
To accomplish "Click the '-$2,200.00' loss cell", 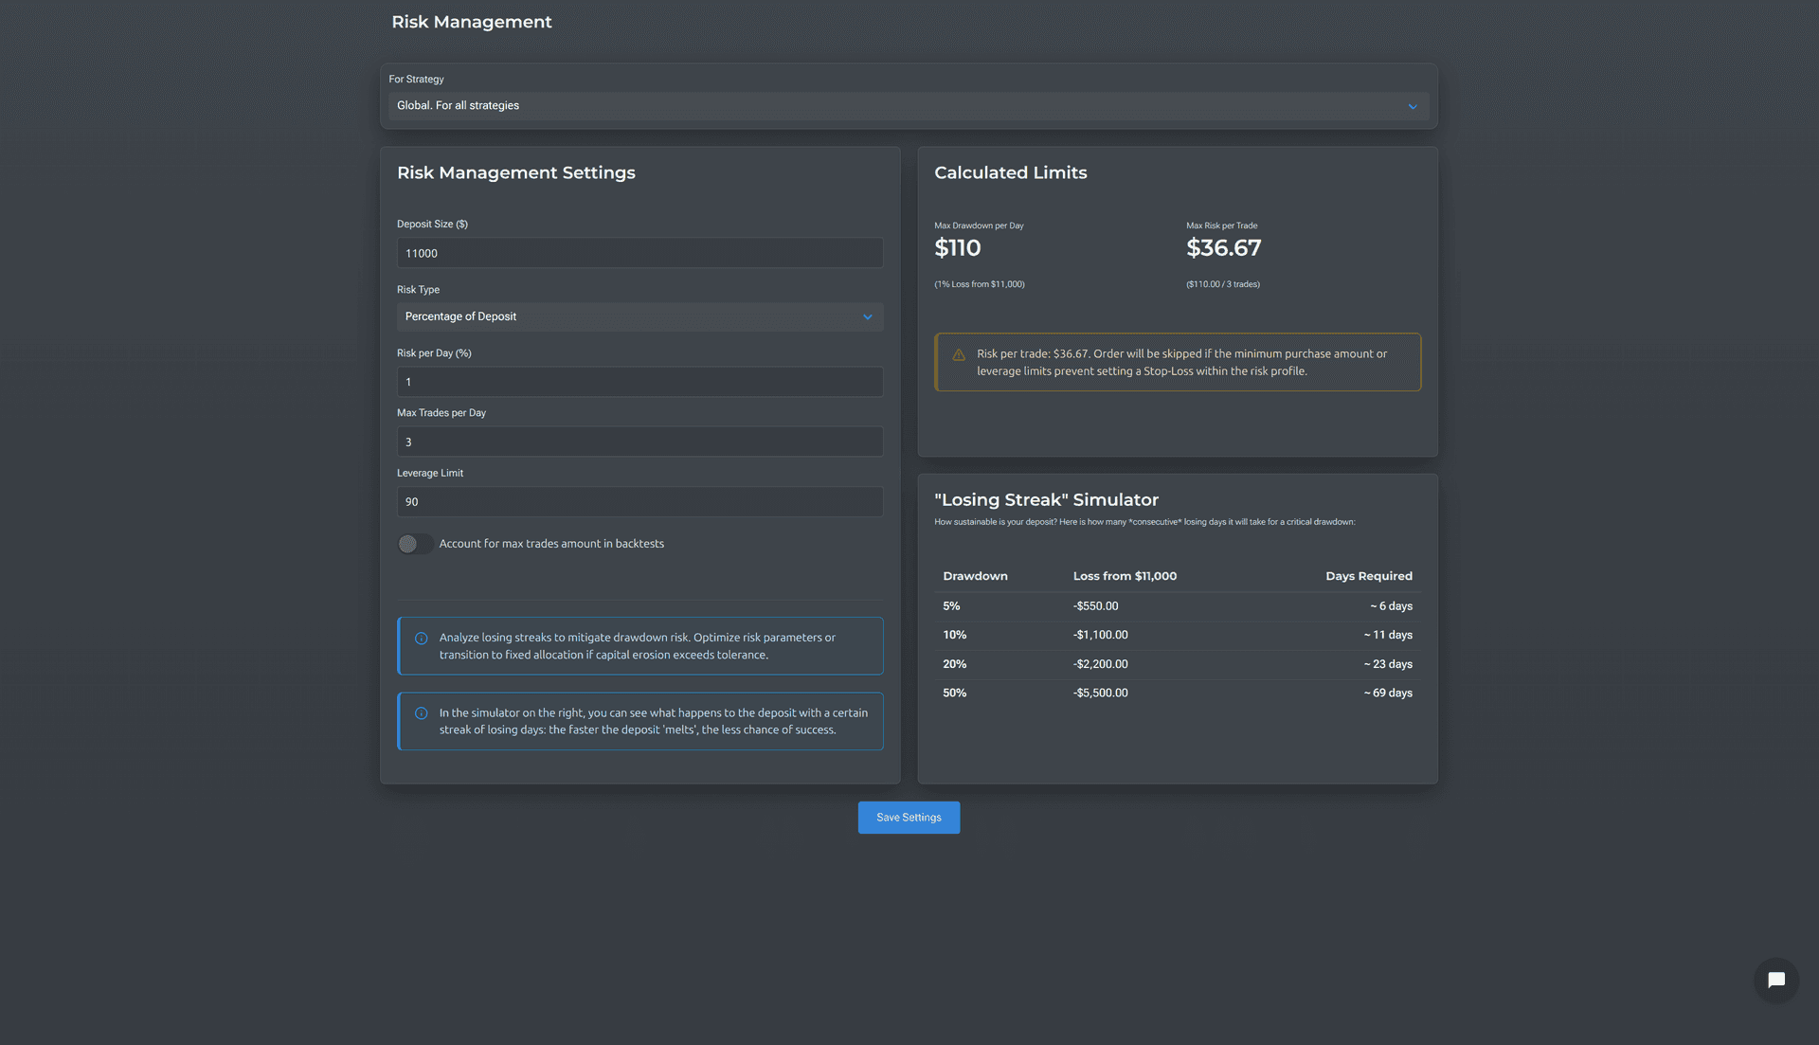I will coord(1100,664).
